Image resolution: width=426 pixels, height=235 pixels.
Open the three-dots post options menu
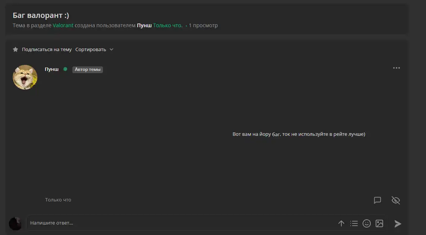(397, 68)
